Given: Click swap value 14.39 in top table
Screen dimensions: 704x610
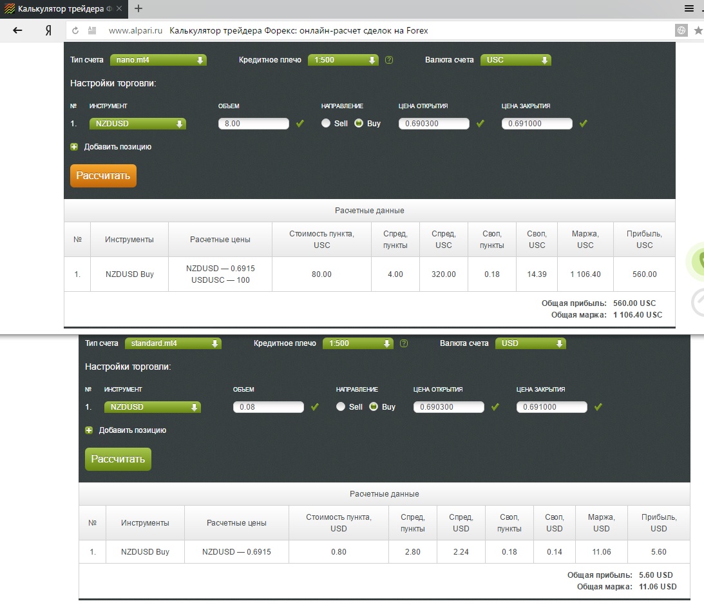Looking at the screenshot, I should coord(537,274).
